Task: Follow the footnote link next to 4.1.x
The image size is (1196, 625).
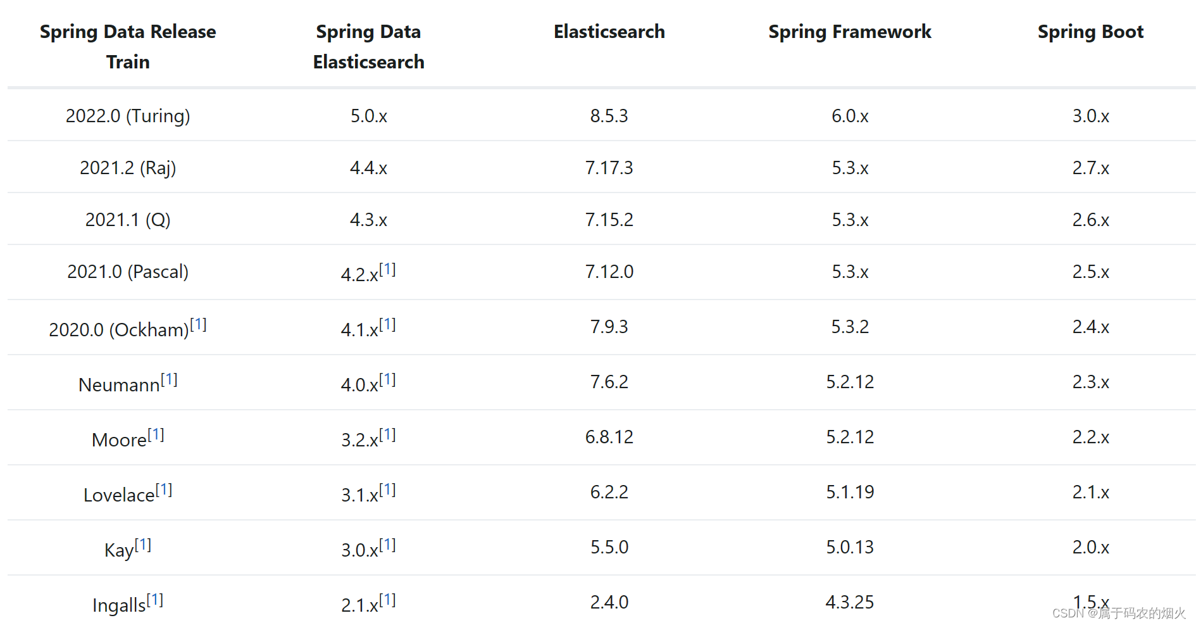Action: coord(387,325)
